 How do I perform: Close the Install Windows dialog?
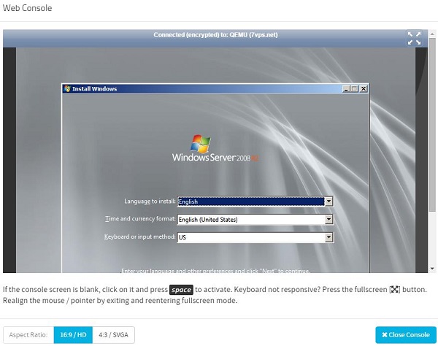tap(363, 89)
